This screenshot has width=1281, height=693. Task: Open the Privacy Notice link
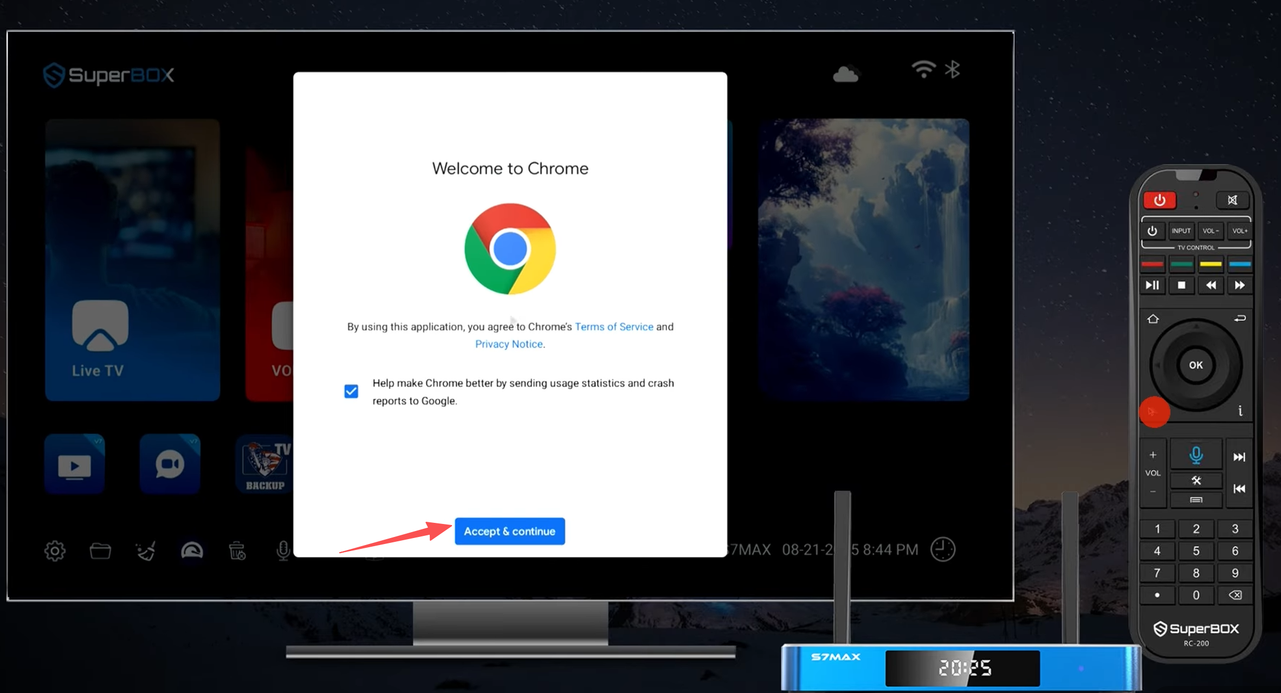509,344
